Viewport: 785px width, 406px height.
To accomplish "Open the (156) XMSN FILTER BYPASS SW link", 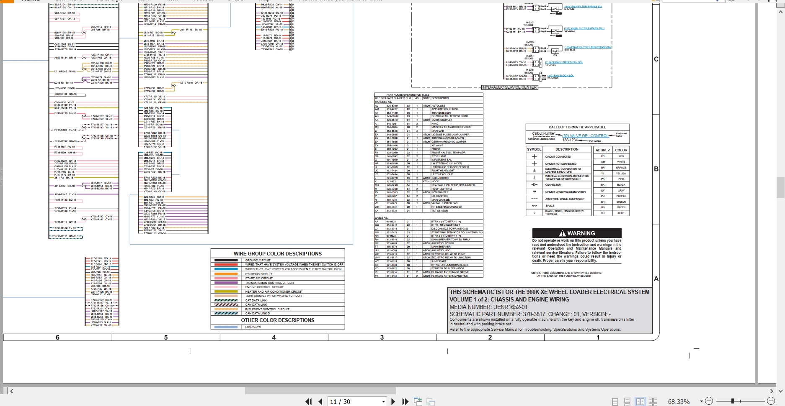I will [x=583, y=7].
